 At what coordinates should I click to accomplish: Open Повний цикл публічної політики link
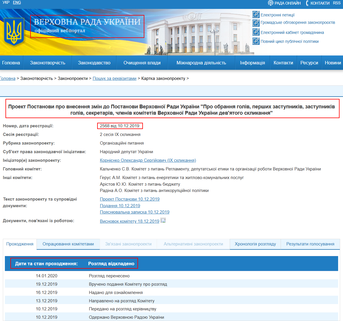290,41
